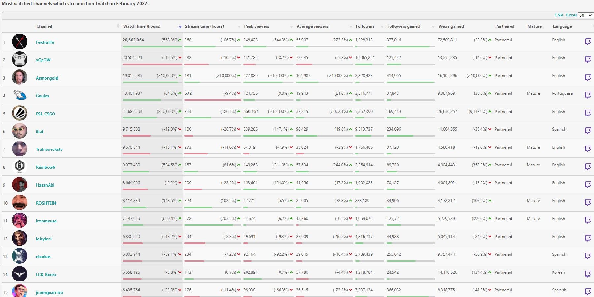Click the Views gained column header

click(x=451, y=26)
